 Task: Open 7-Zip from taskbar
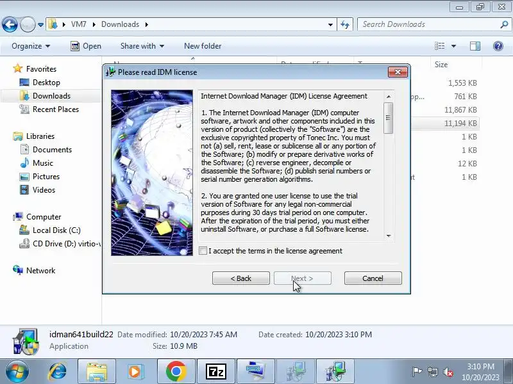[216, 371]
